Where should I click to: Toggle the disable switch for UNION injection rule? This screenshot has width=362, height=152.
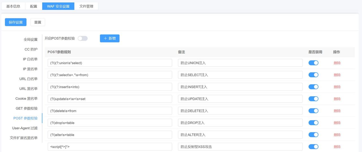pyautogui.click(x=313, y=63)
